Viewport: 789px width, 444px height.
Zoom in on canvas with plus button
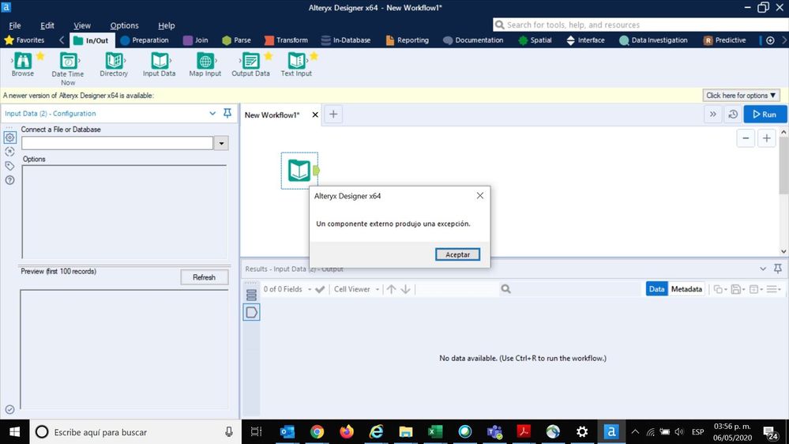(766, 138)
